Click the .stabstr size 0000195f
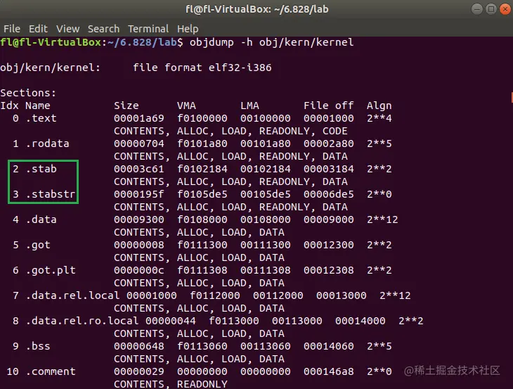The height and width of the screenshot is (389, 513). click(x=139, y=194)
